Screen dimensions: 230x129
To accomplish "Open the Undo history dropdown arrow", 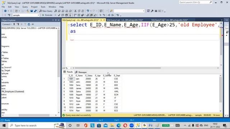I will click(91, 11).
